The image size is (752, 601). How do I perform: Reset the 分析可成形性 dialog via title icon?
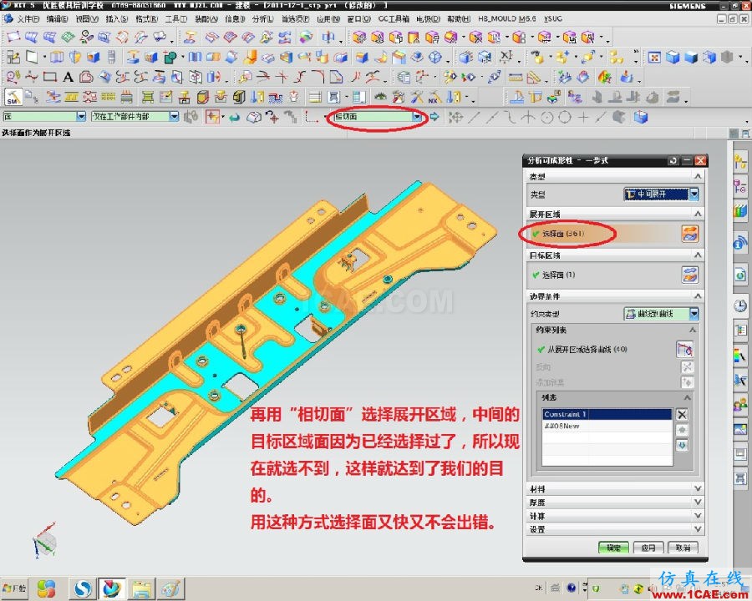click(x=673, y=160)
